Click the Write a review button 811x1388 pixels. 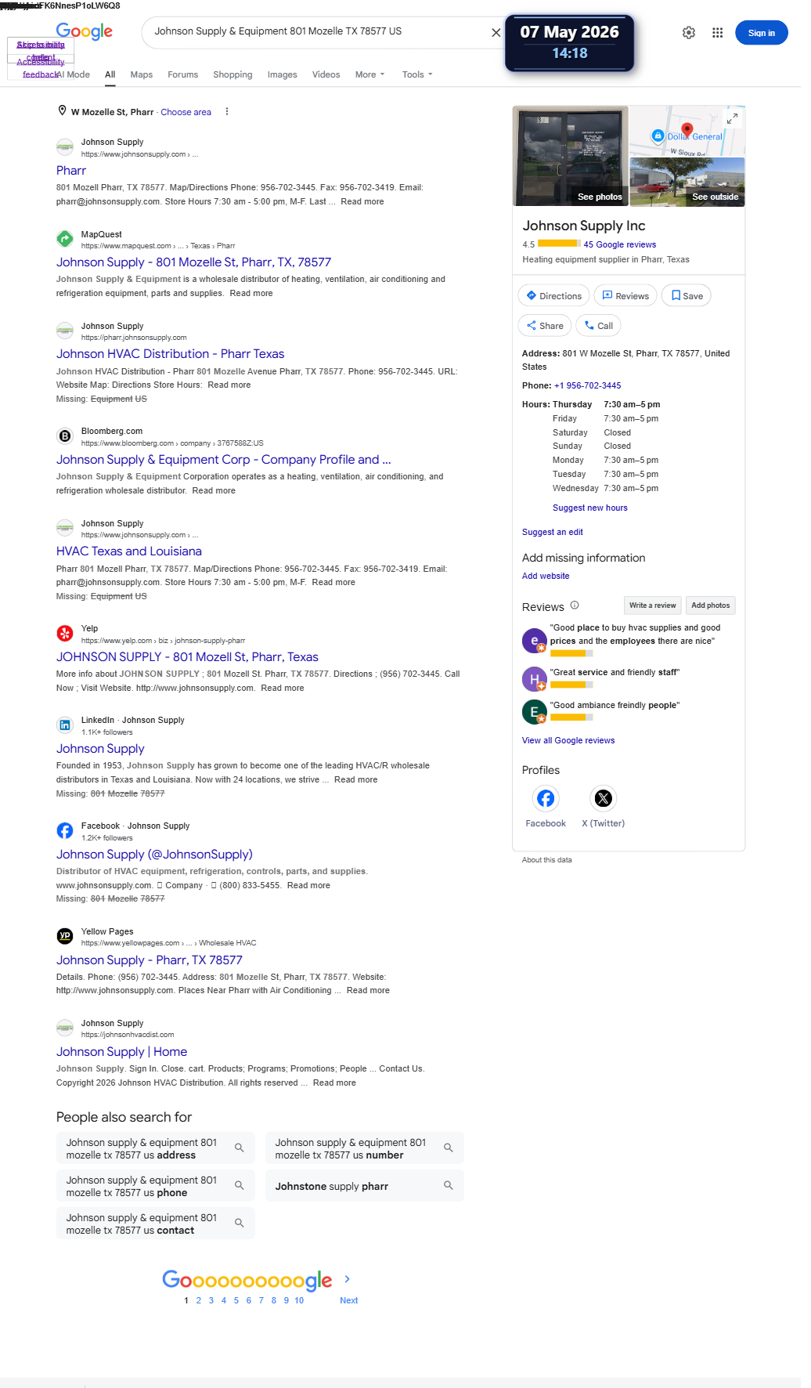[652, 605]
